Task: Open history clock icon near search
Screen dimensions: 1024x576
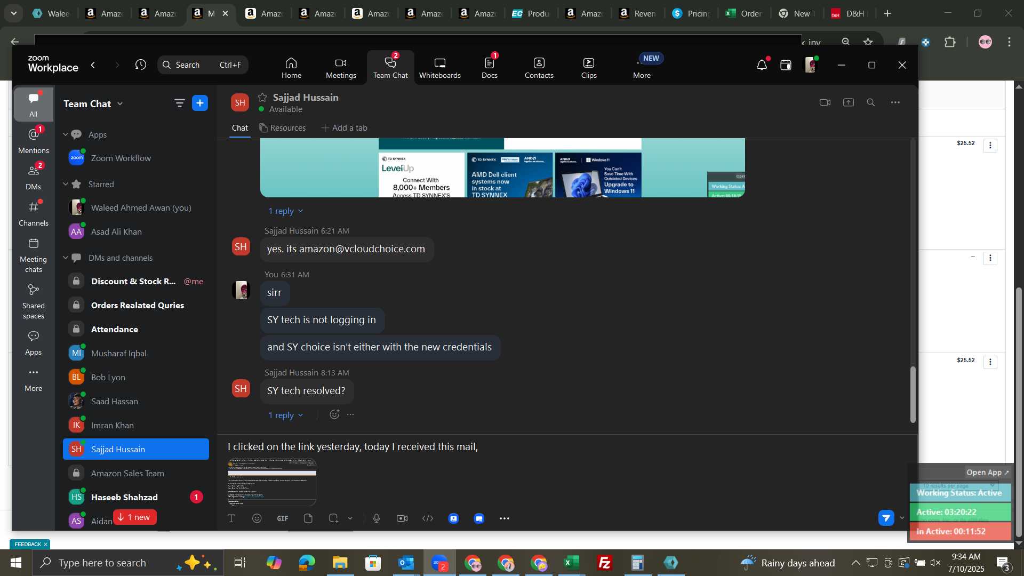Action: tap(140, 65)
